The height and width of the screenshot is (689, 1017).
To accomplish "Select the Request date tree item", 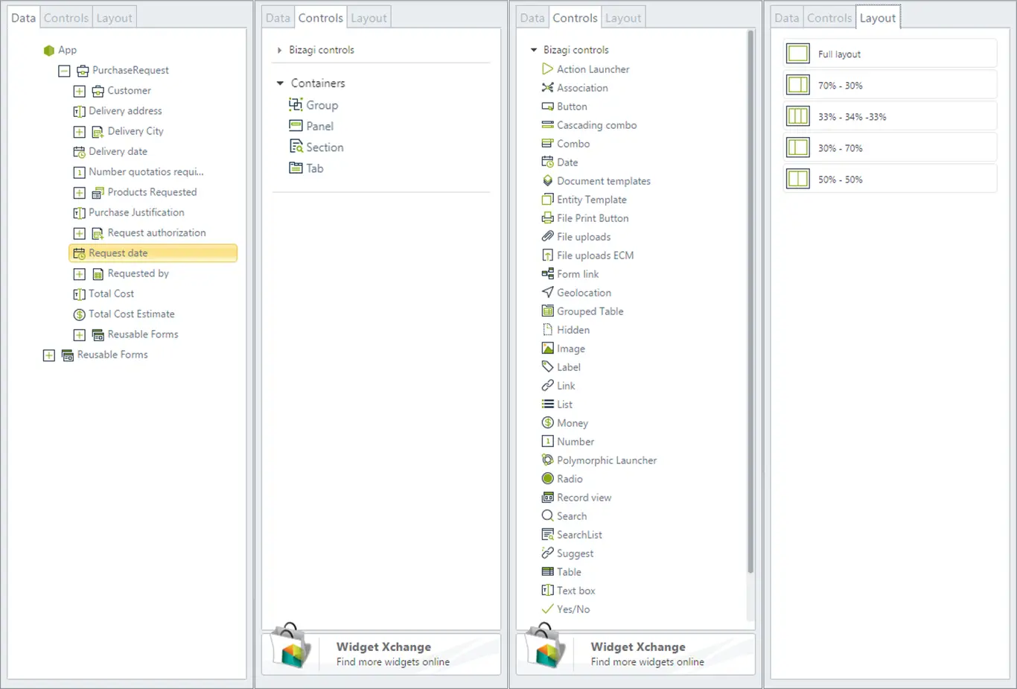I will point(153,253).
